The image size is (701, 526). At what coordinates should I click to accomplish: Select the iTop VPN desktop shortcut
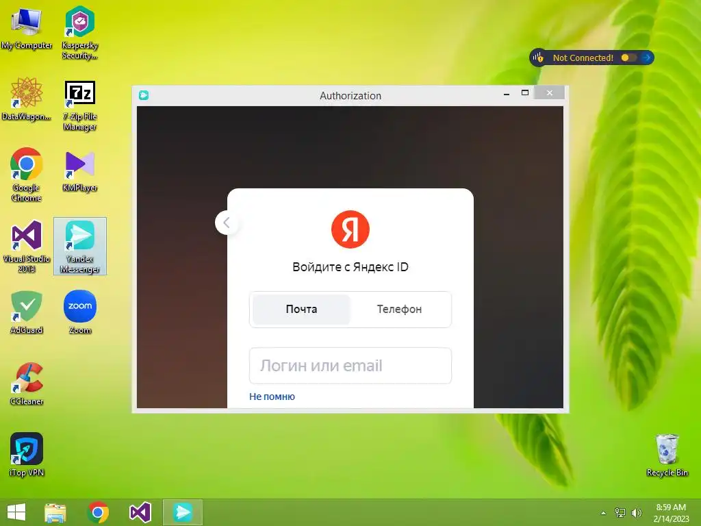[x=27, y=455]
